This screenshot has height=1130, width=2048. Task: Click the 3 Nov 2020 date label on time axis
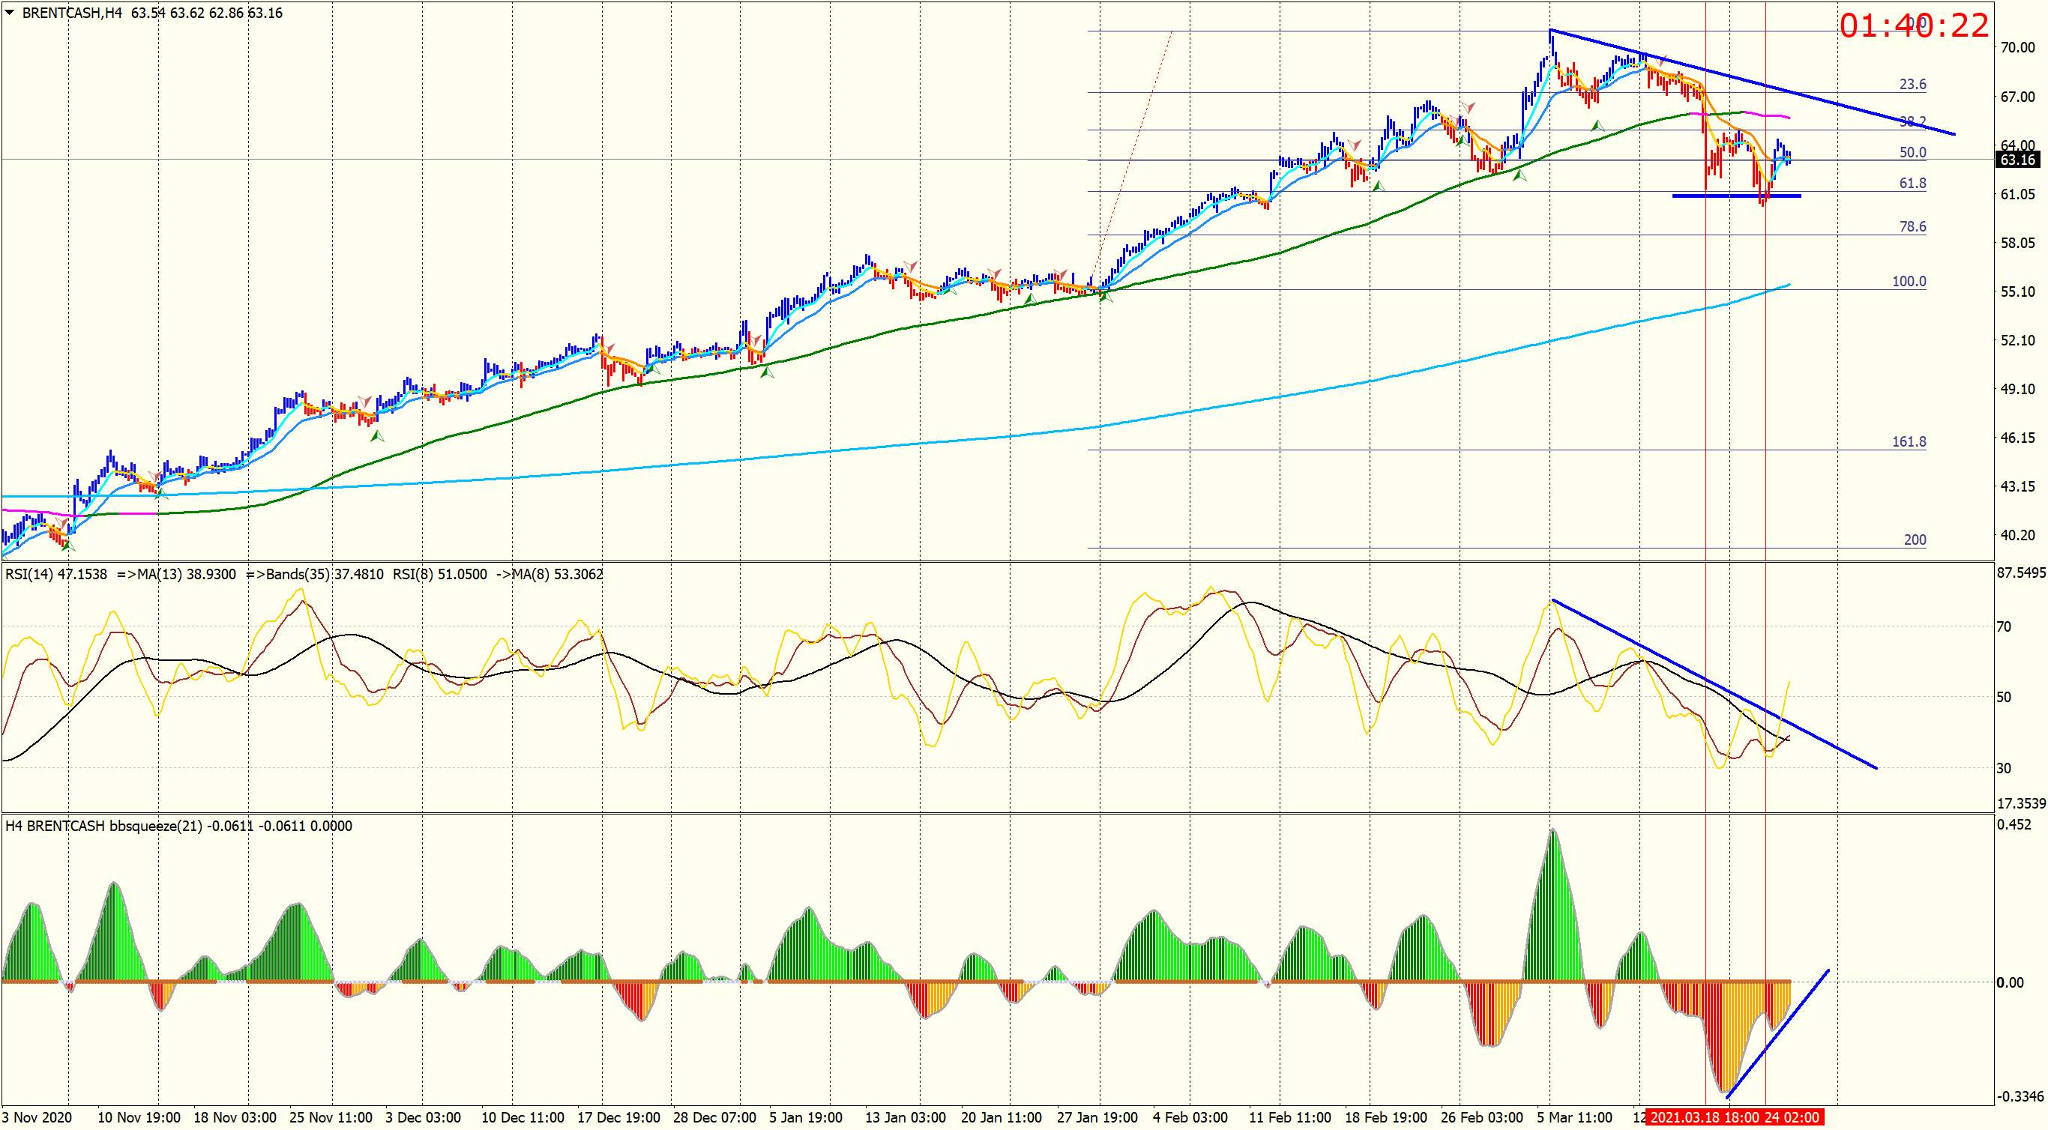(37, 1117)
